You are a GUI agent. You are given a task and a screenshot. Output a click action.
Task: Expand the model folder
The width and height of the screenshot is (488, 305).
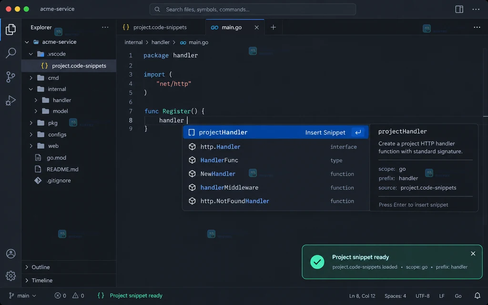coord(36,111)
